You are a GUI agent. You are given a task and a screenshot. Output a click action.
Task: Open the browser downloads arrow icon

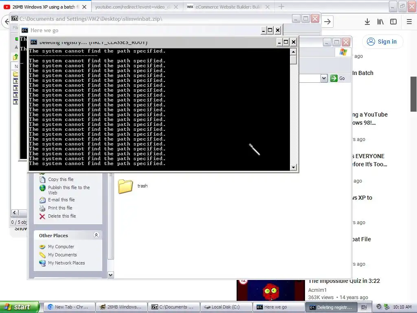367,22
